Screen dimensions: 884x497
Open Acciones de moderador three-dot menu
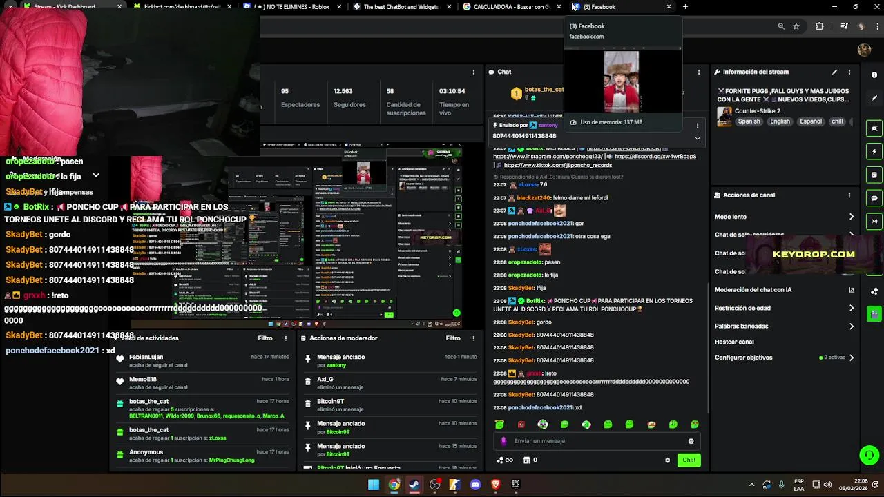pos(474,338)
